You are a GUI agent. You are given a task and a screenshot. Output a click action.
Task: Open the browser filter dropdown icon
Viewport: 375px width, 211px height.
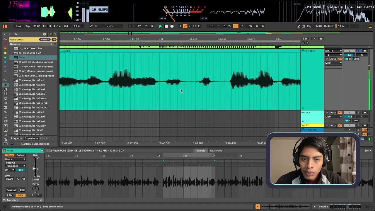[51, 34]
